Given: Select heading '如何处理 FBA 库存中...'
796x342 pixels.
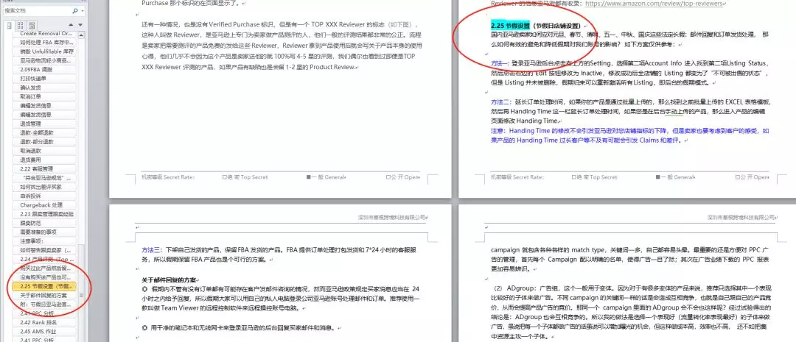Looking at the screenshot, I should tap(46, 43).
